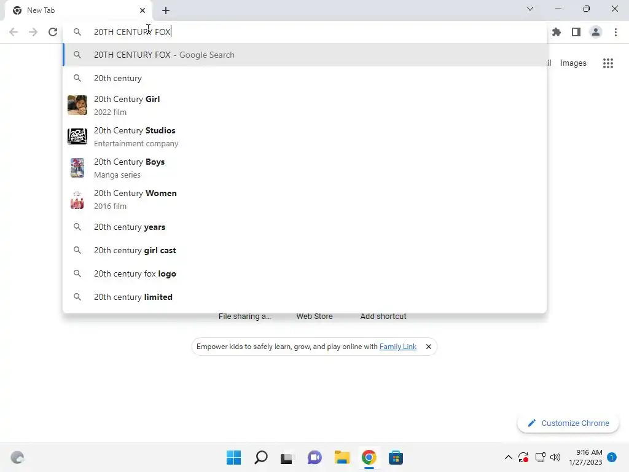Open Chrome three-dot menu
The height and width of the screenshot is (472, 629).
pos(615,32)
